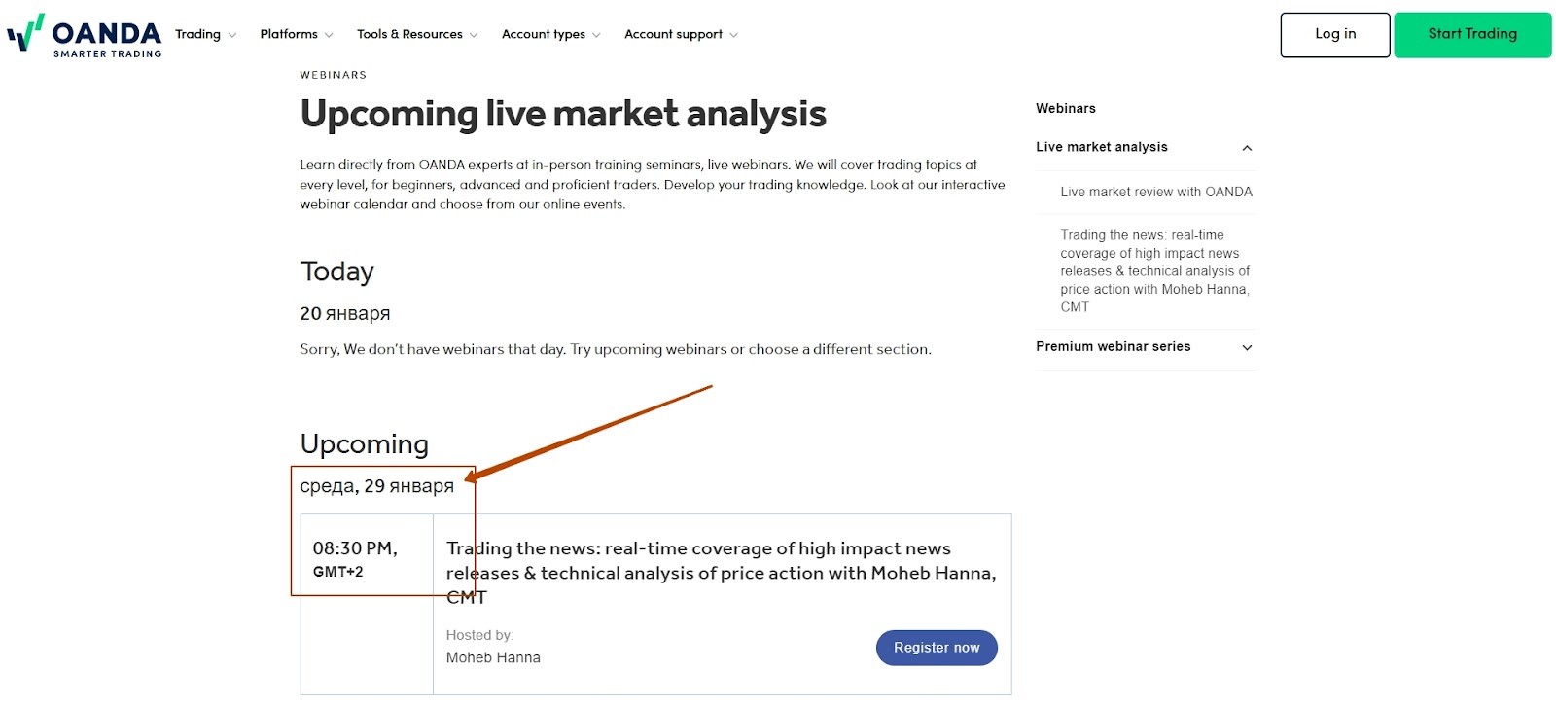The image size is (1556, 706).
Task: Open Live market review with OANDA link
Action: click(x=1156, y=192)
